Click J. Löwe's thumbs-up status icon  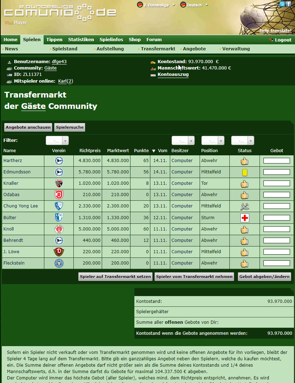244,252
